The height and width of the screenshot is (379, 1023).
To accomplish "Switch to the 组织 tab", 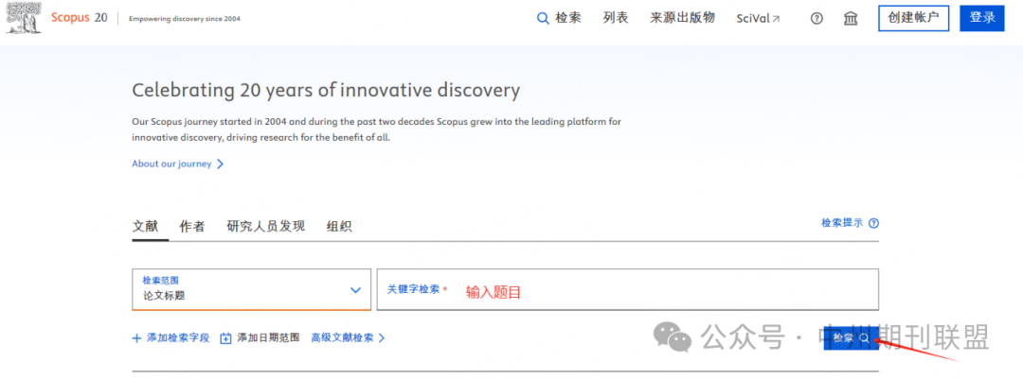I will (339, 227).
